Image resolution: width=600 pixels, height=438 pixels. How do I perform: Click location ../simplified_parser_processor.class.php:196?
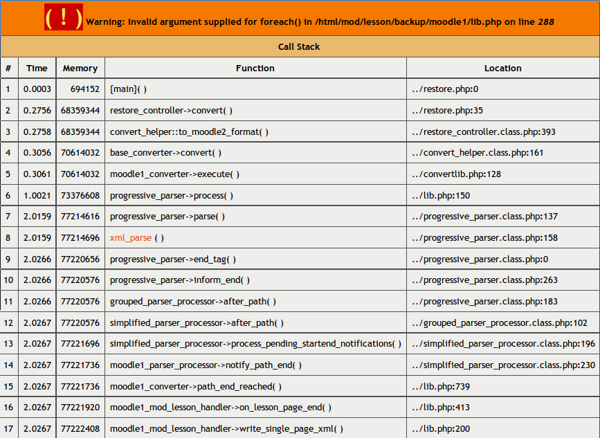pos(504,343)
